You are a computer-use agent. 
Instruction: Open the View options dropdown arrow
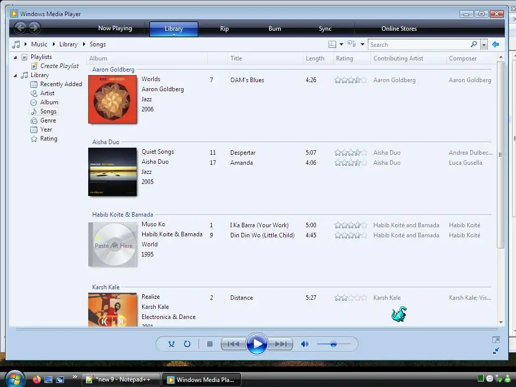pyautogui.click(x=362, y=44)
